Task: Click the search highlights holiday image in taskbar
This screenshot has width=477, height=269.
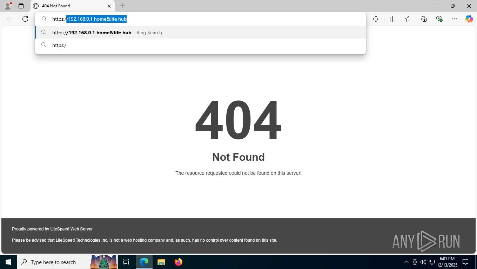Action: pyautogui.click(x=104, y=262)
